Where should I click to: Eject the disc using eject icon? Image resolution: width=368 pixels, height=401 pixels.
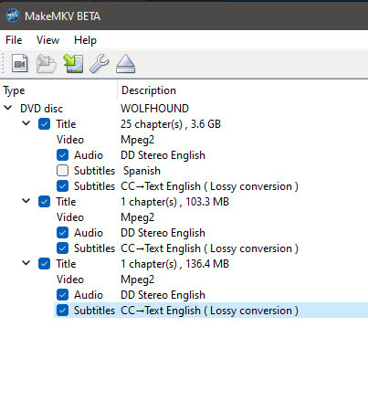tap(125, 64)
